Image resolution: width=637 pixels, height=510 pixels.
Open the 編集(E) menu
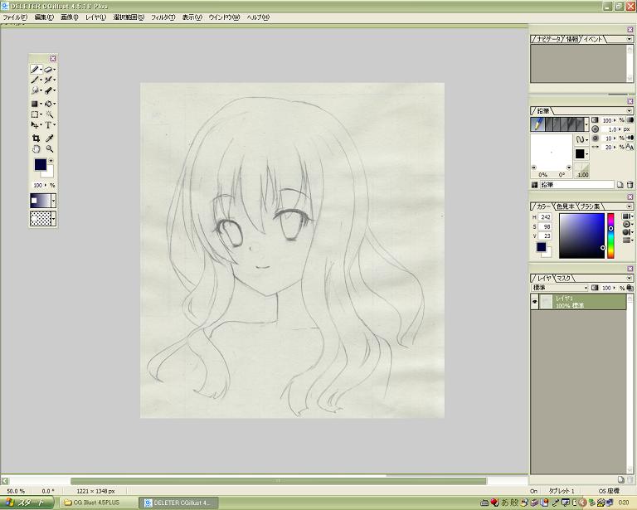pyautogui.click(x=44, y=17)
